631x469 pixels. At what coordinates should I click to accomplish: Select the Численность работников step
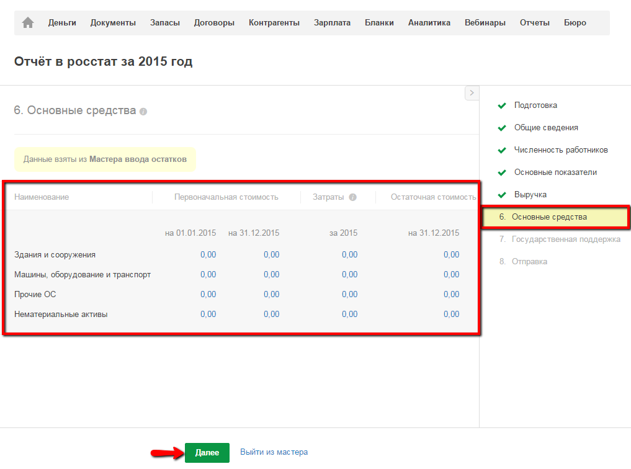click(x=560, y=150)
